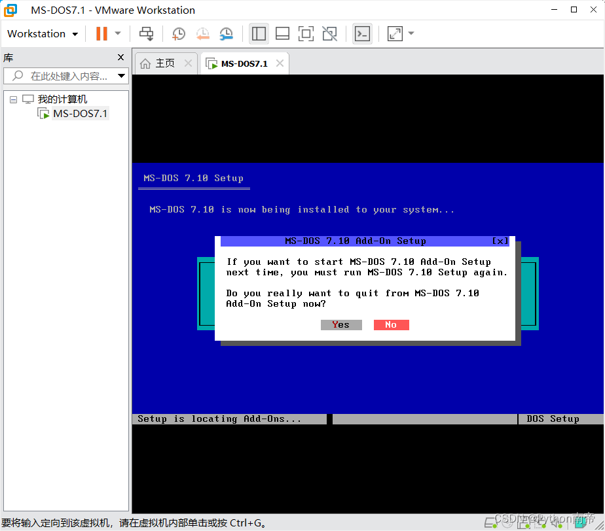Viewport: 605px width, 531px height.
Task: Take a snapshot of the virtual machine
Action: (x=178, y=33)
